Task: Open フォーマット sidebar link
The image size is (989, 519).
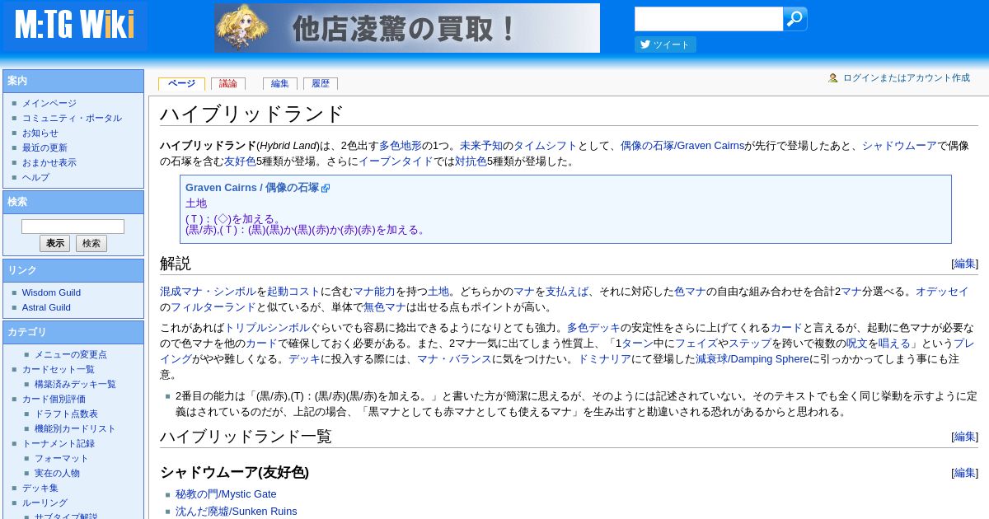Action: (x=61, y=458)
